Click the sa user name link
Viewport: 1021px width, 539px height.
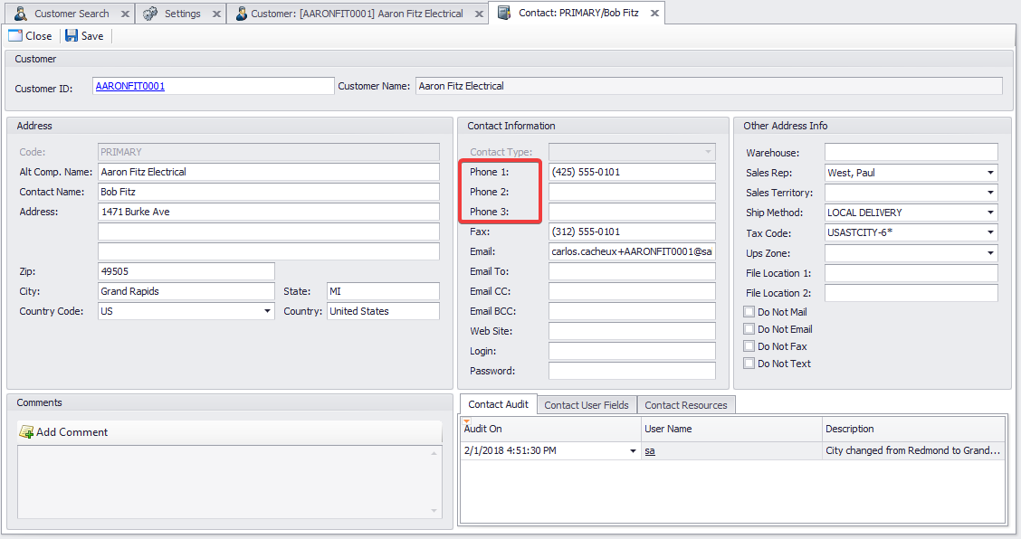(x=649, y=450)
